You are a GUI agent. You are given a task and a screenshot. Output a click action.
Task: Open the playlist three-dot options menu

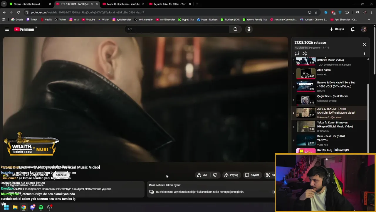click(x=365, y=53)
